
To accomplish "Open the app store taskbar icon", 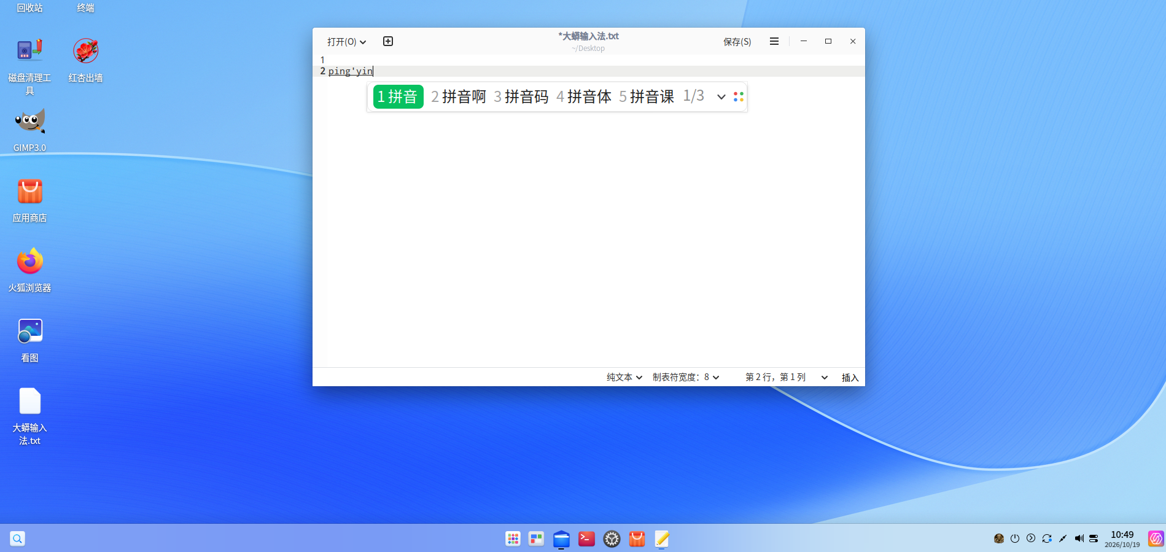I will [x=637, y=538].
